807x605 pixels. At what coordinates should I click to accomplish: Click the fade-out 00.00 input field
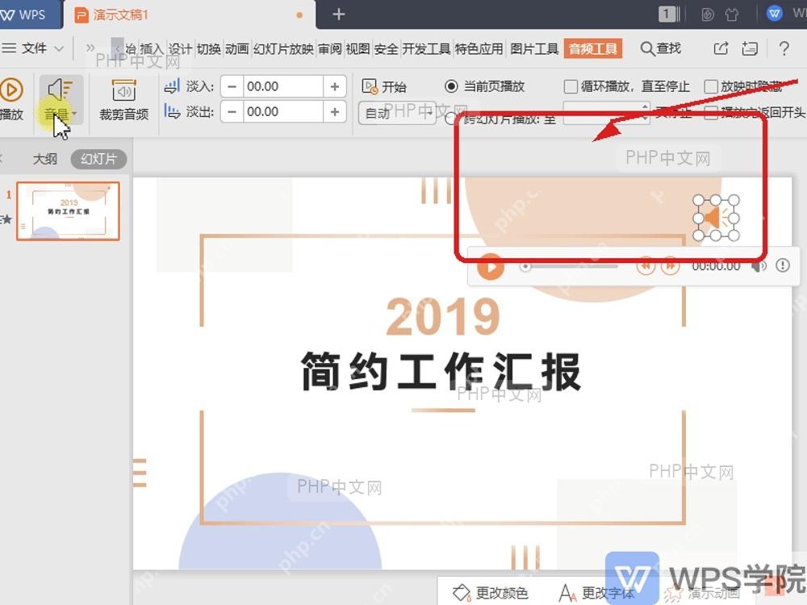point(283,111)
